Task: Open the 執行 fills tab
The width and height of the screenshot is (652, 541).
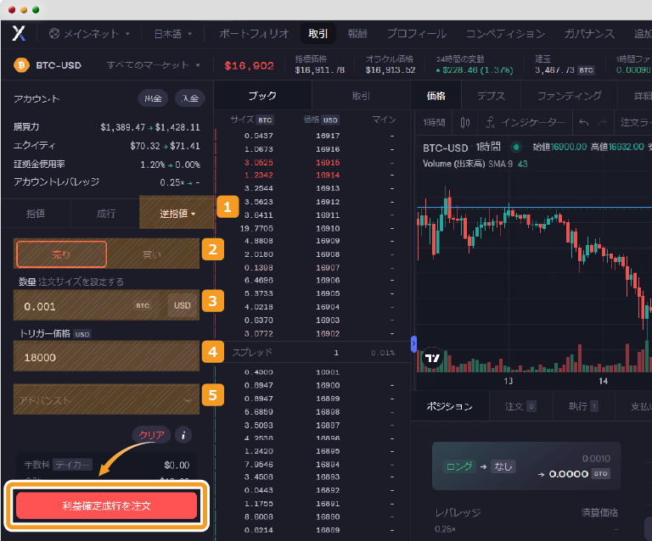Action: tap(583, 406)
